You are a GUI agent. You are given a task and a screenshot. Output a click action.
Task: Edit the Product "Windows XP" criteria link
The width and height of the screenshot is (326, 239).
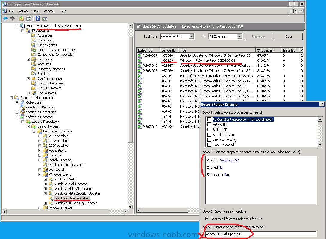[x=229, y=160]
